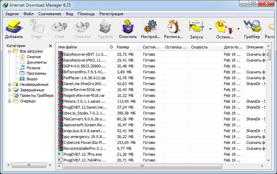
Task: Sort by Размер column header
Action: [x=128, y=47]
